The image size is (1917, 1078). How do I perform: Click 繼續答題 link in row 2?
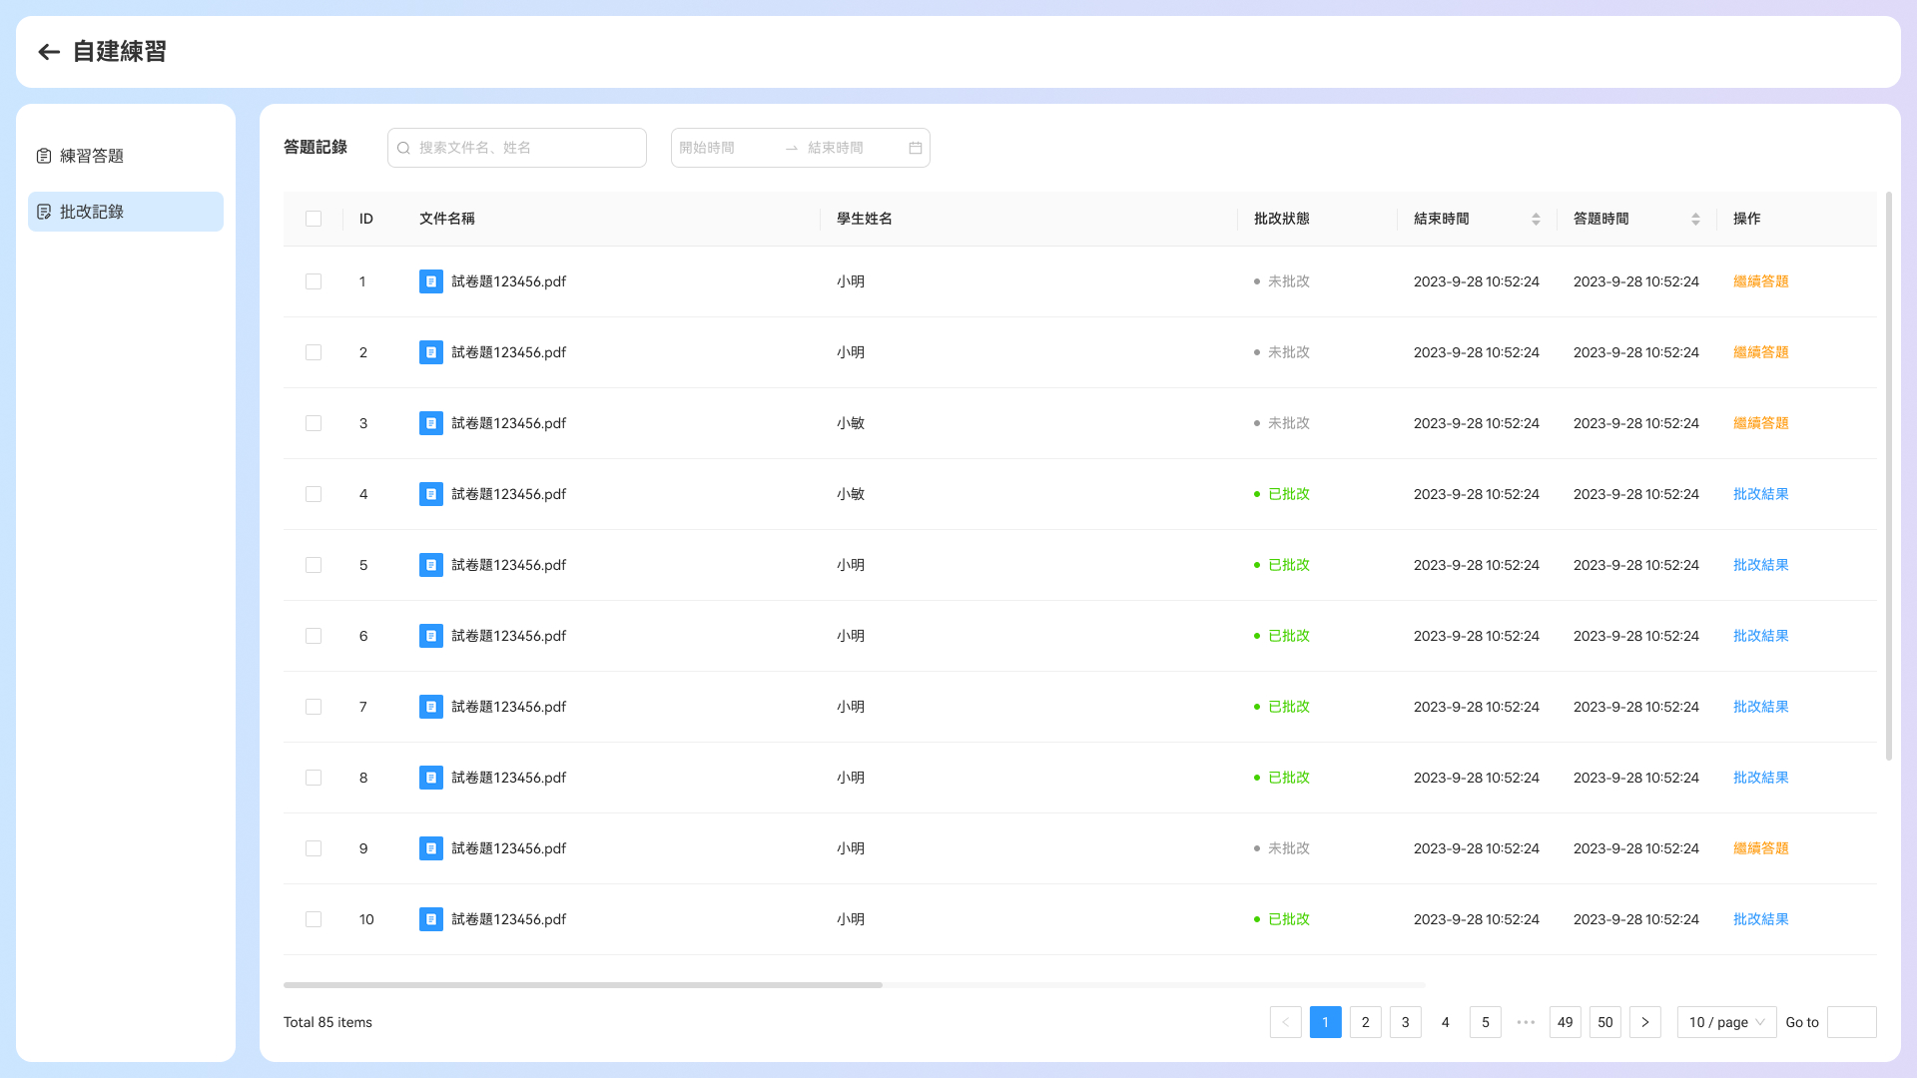pyautogui.click(x=1761, y=352)
